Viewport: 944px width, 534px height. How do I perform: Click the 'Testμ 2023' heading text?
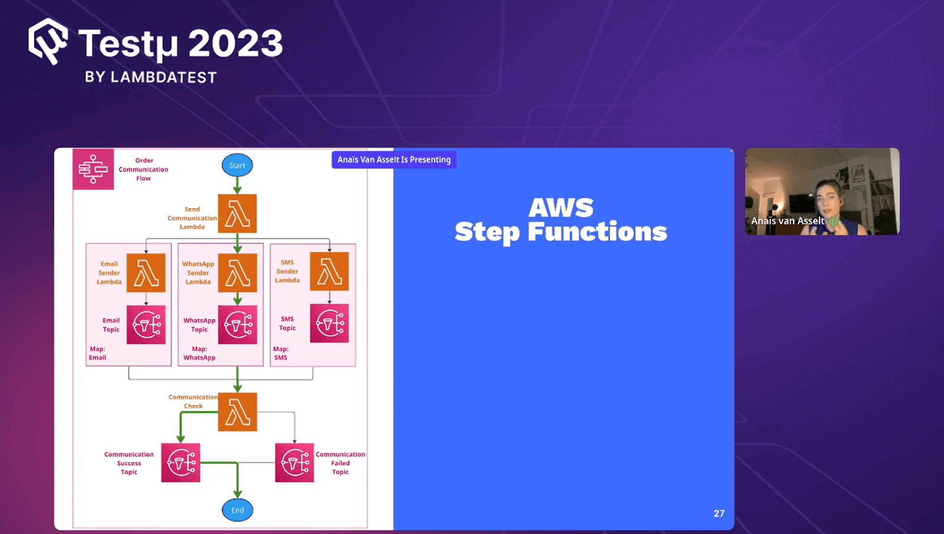point(181,44)
